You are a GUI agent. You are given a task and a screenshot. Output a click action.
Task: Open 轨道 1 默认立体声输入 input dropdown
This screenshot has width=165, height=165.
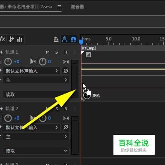tap(32, 71)
